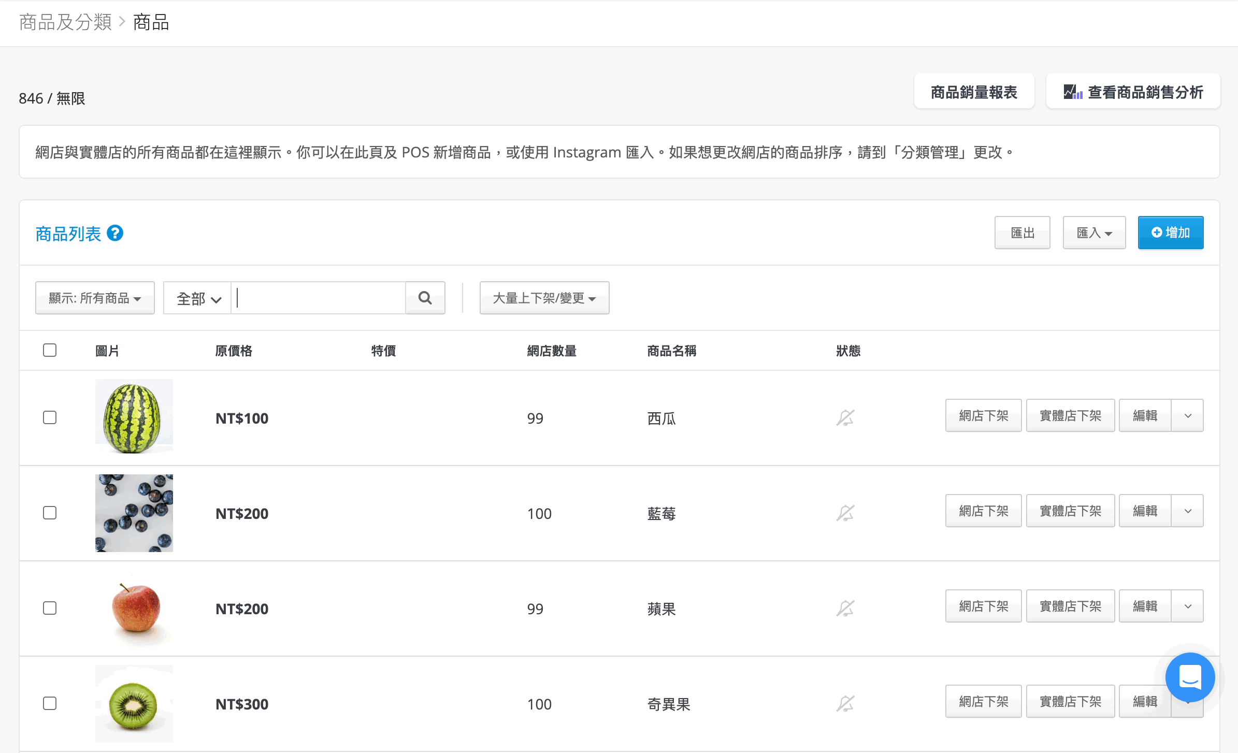Viewport: 1238px width, 753px height.
Task: Click the quantity 100 in 奇異果 row
Action: [x=539, y=704]
